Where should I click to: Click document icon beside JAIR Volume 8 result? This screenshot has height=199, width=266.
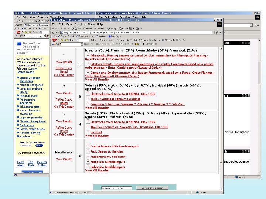(88, 98)
